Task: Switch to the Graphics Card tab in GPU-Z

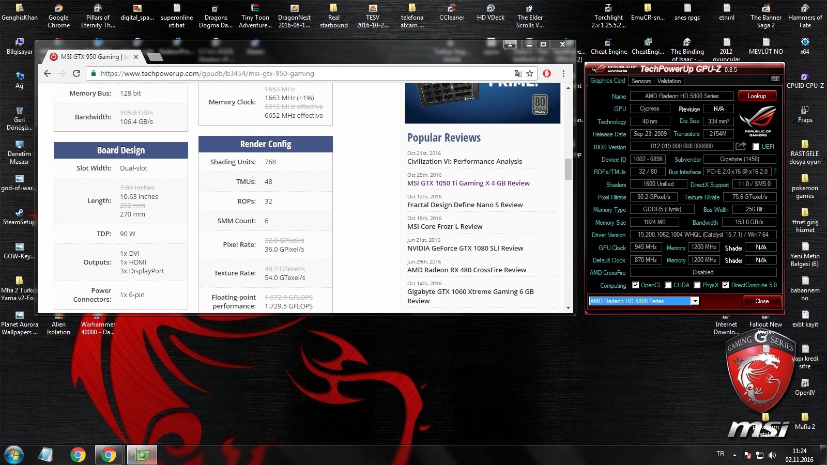Action: (x=608, y=81)
